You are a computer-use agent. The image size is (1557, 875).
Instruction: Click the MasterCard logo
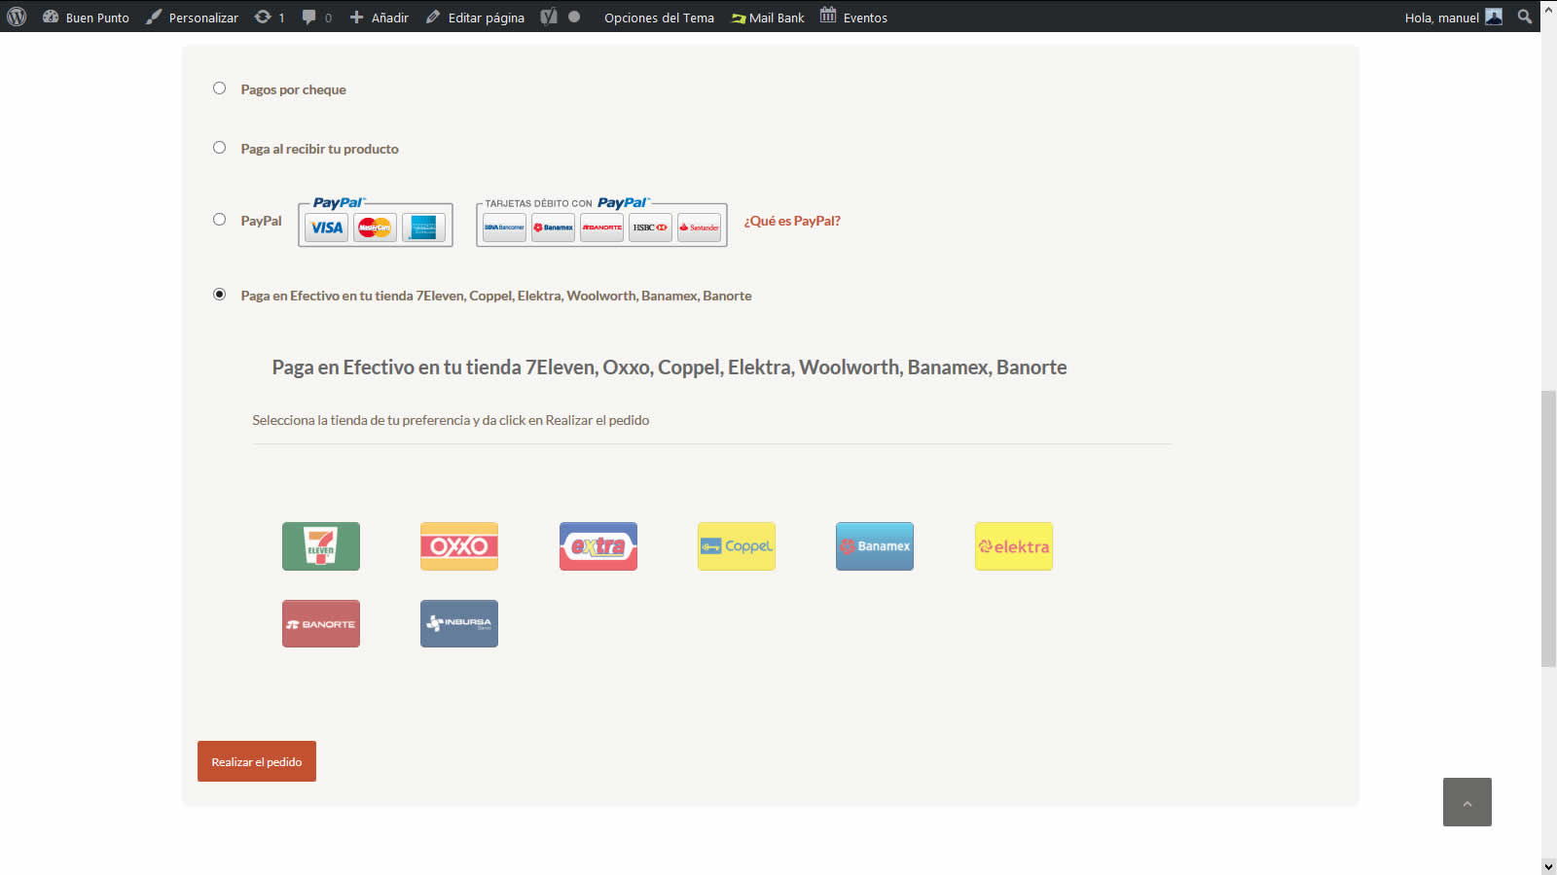375,227
